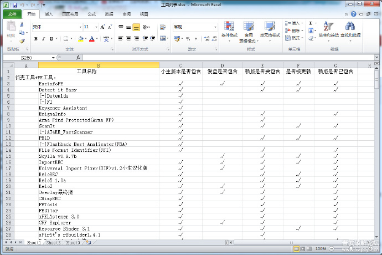Toggle top vertical alignment
The width and height of the screenshot is (382, 255).
pos(121,27)
